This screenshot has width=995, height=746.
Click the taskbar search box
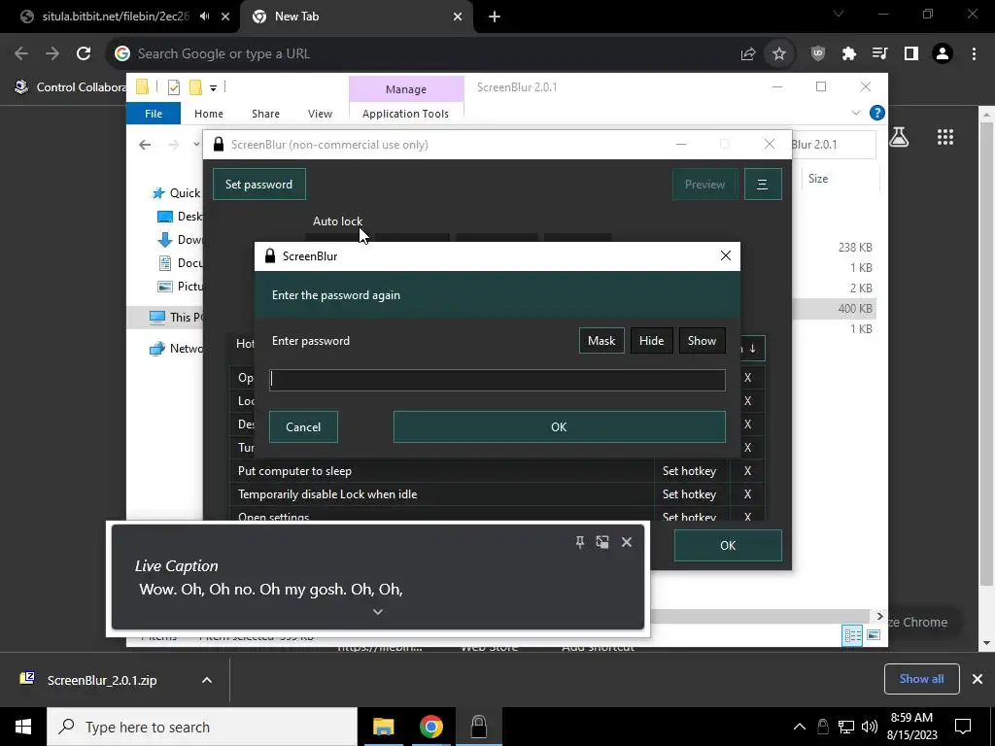202,727
